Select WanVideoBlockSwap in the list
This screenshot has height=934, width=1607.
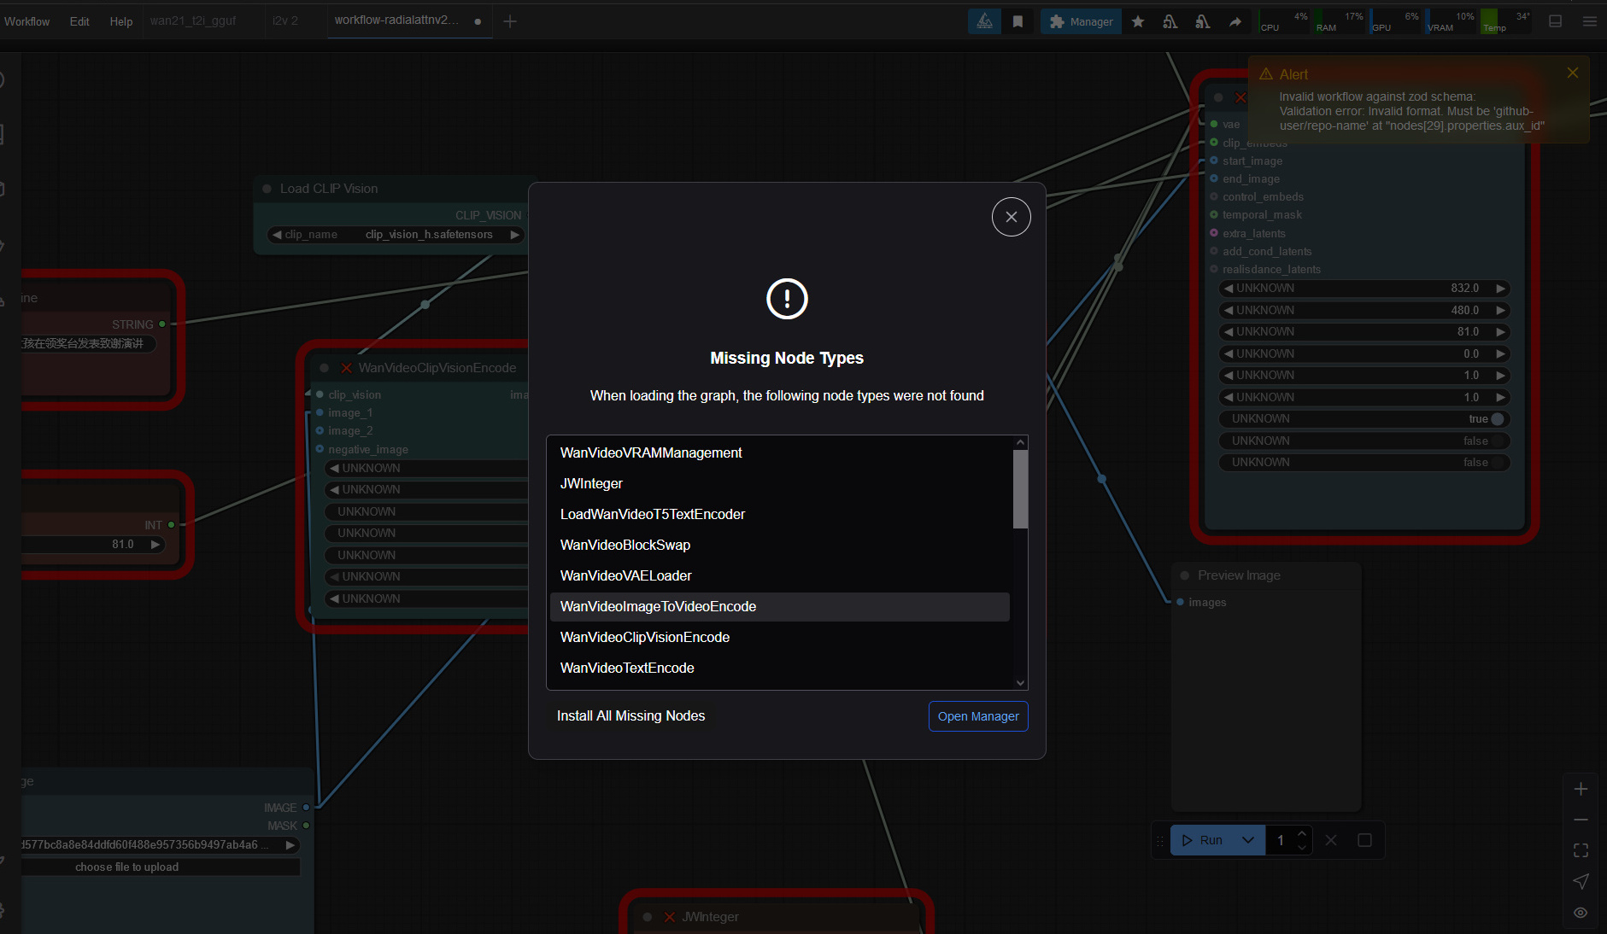(779, 545)
